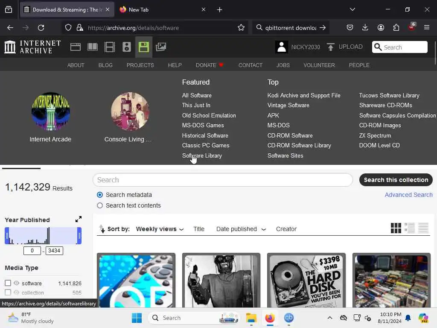The width and height of the screenshot is (437, 328).
Task: Click the header Search box
Action: pyautogui.click(x=399, y=47)
